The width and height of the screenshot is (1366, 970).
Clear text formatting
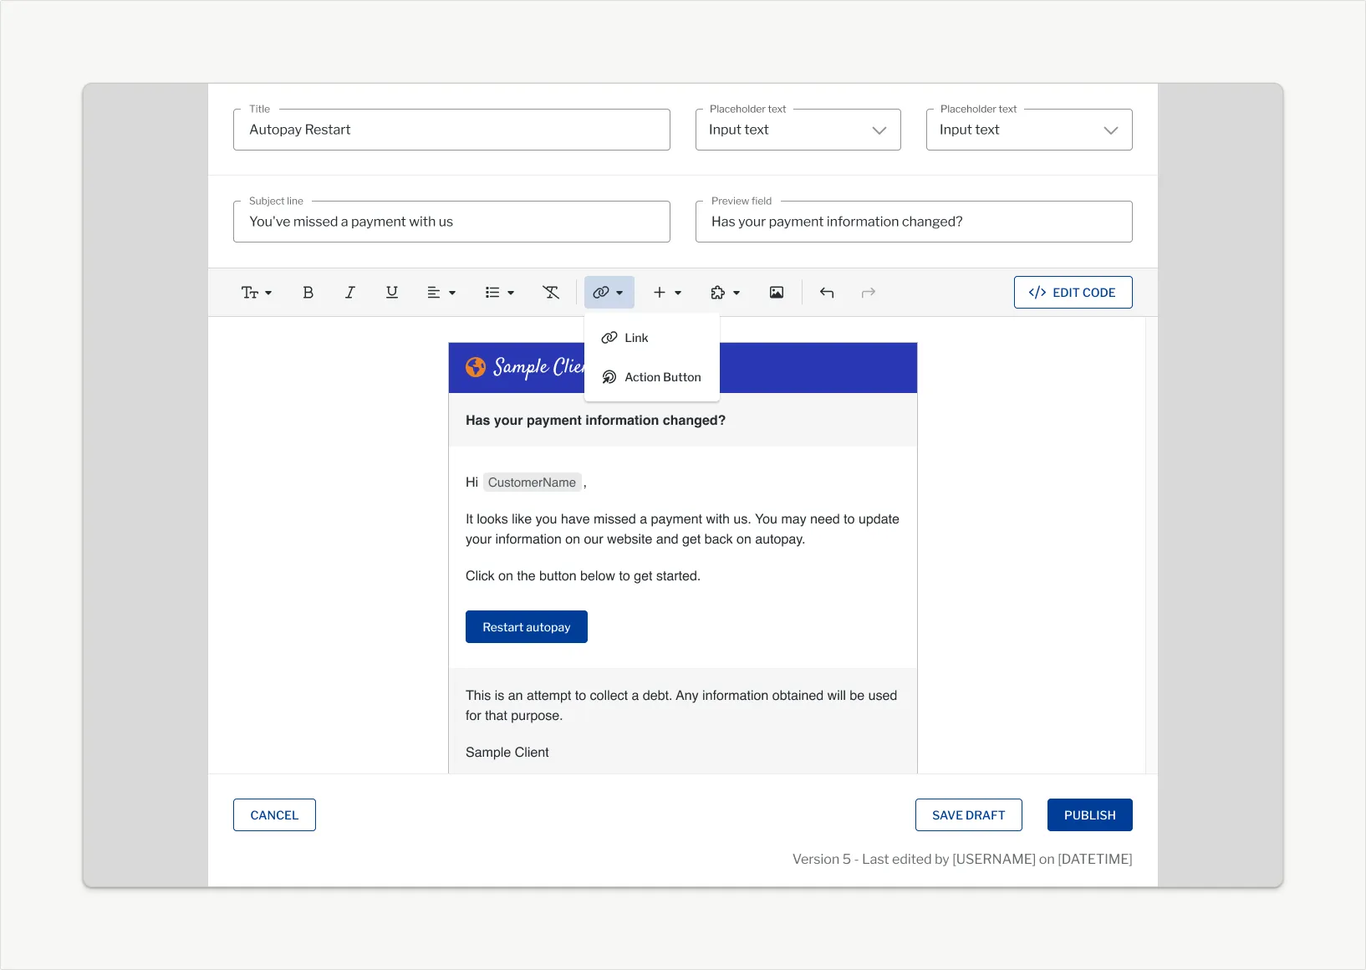[x=550, y=293]
